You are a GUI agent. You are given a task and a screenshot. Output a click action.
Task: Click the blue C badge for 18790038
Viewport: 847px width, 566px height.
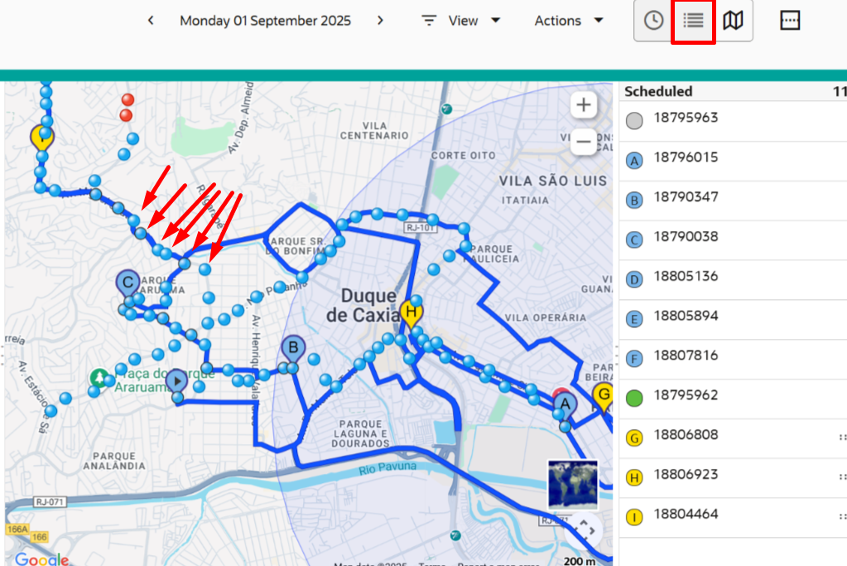[x=634, y=240]
